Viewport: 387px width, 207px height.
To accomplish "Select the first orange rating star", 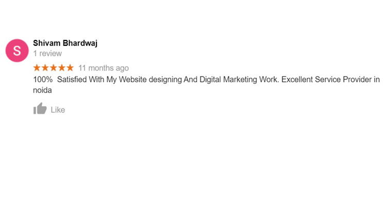I will pyautogui.click(x=37, y=67).
